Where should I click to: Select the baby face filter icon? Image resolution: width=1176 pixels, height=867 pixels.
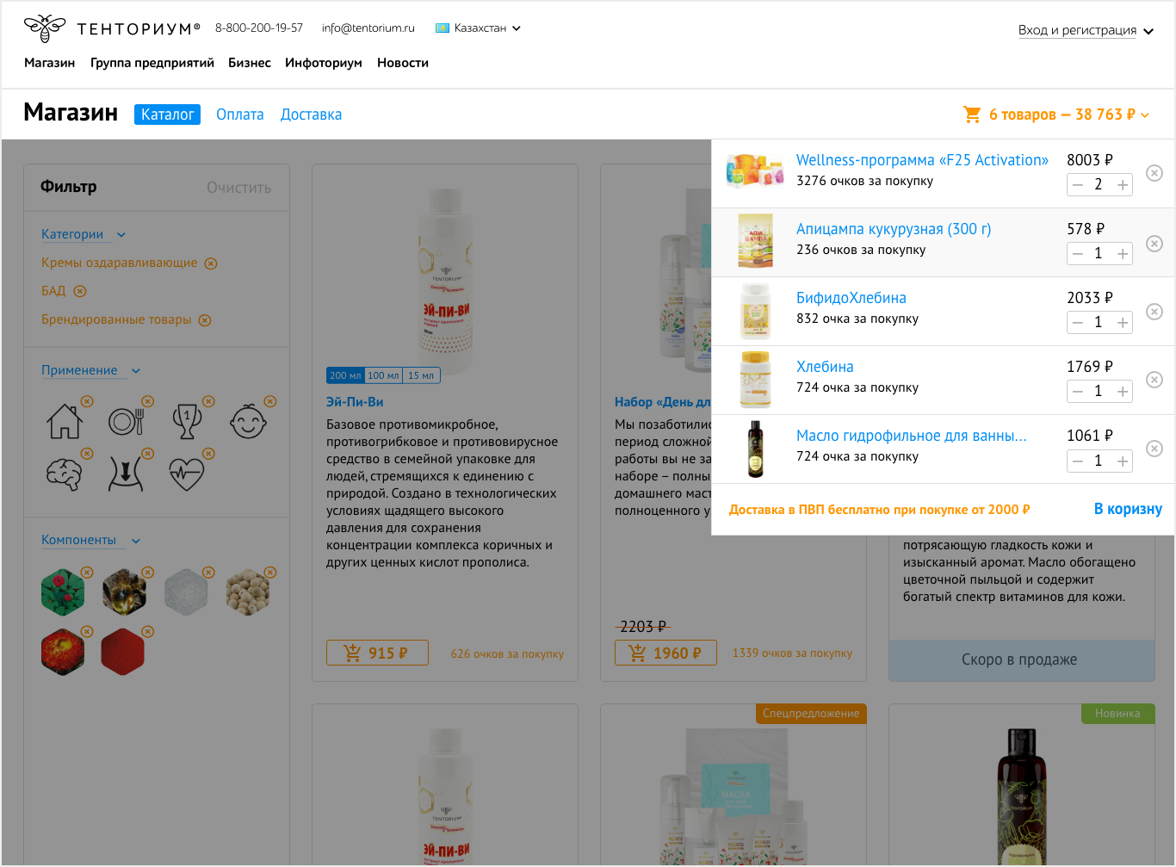coord(248,422)
